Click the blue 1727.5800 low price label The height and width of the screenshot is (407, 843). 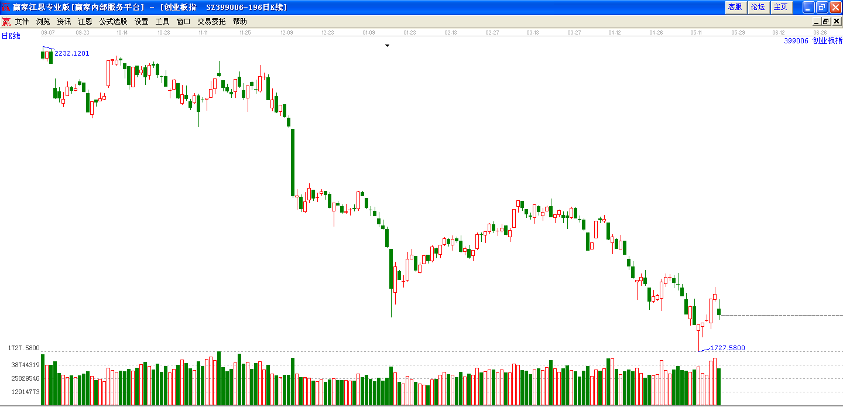point(728,348)
